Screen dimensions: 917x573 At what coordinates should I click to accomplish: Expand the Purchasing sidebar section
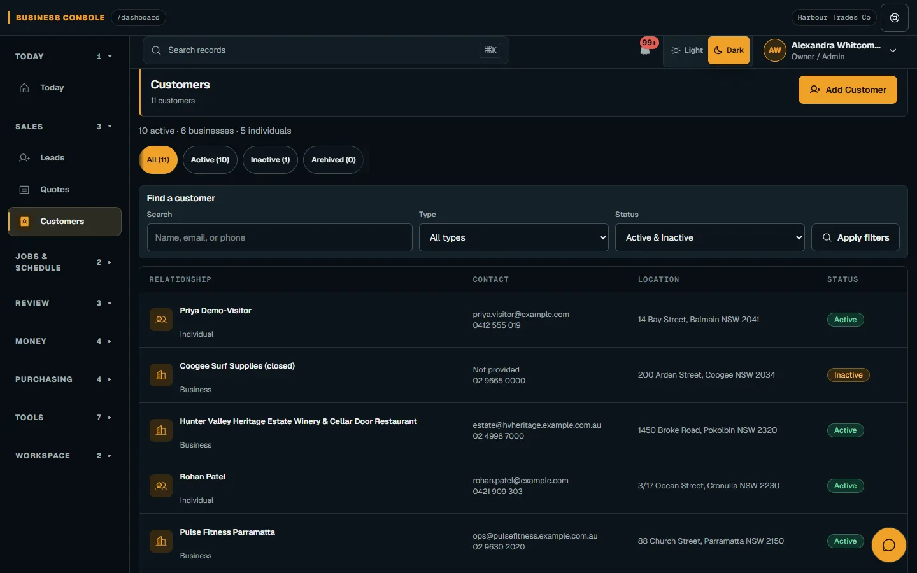coord(64,379)
